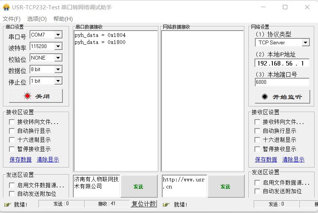Image resolution: width=318 pixels, height=213 pixels.
Task: Toggle serial 十六进制显示 checkbox
Action: [x=12, y=140]
